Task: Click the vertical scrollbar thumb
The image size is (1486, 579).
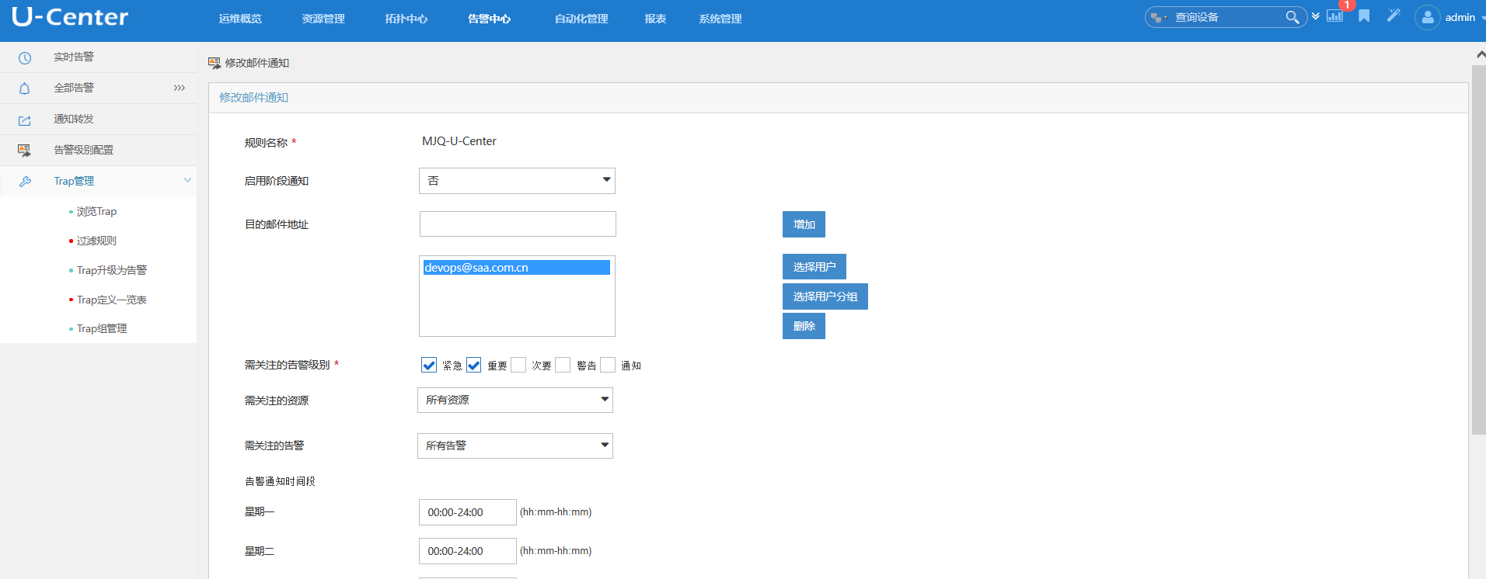Action: tap(1479, 250)
